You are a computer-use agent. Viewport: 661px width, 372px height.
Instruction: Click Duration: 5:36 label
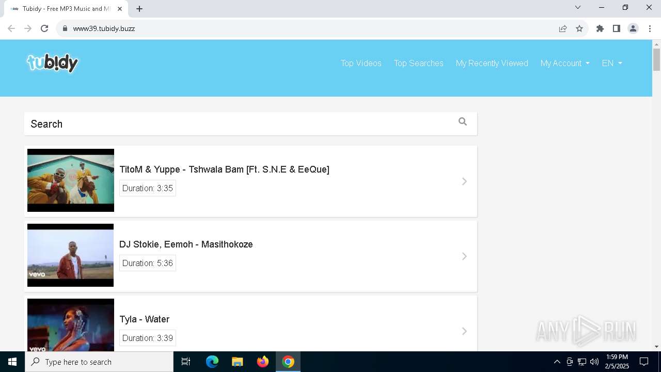click(x=148, y=263)
